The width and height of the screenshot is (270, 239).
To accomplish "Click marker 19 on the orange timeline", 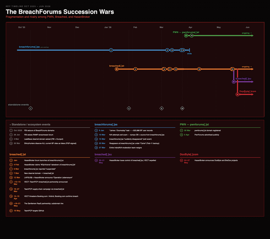I will click(x=199, y=69).
